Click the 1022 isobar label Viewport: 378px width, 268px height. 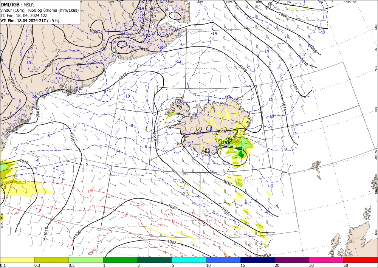[172, 242]
